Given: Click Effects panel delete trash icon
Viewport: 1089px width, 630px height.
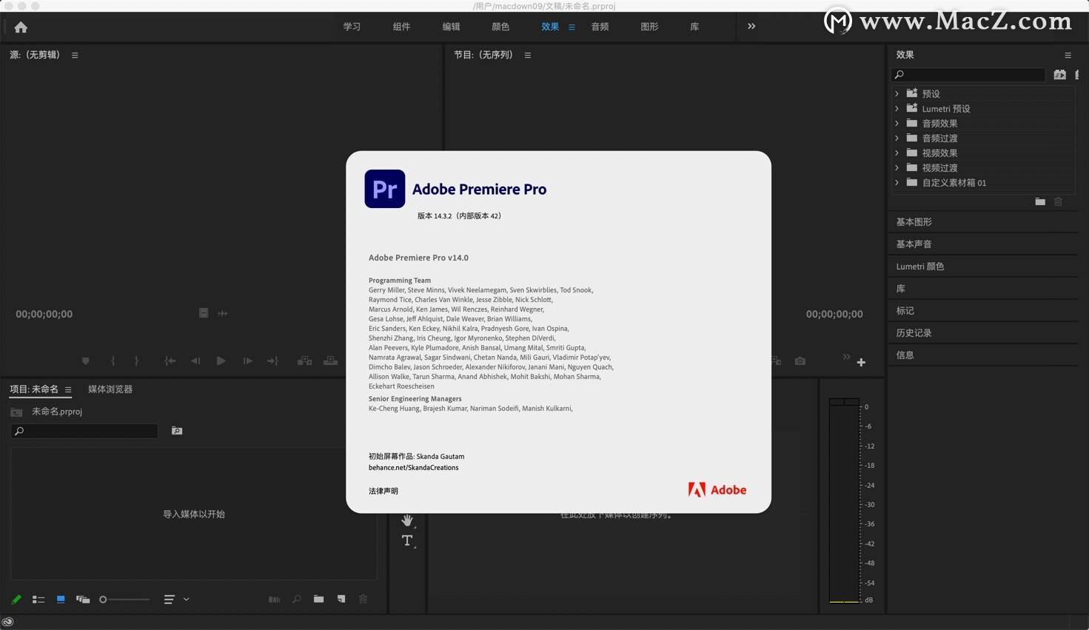Looking at the screenshot, I should [x=1059, y=201].
